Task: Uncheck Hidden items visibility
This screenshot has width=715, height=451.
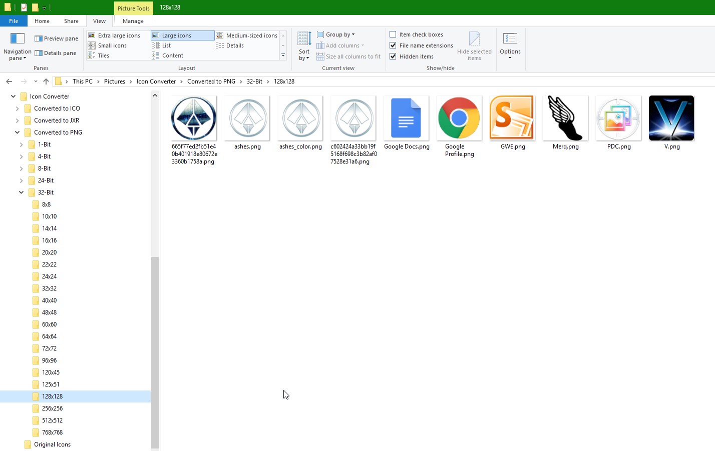Action: pyautogui.click(x=393, y=56)
